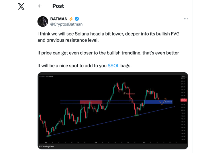Open the post's more options menu
The width and height of the screenshot is (206, 153).
(186, 19)
